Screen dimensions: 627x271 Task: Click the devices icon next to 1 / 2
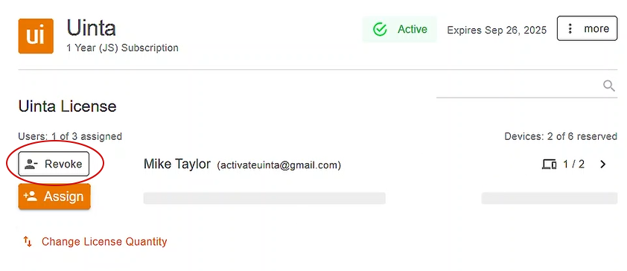549,165
